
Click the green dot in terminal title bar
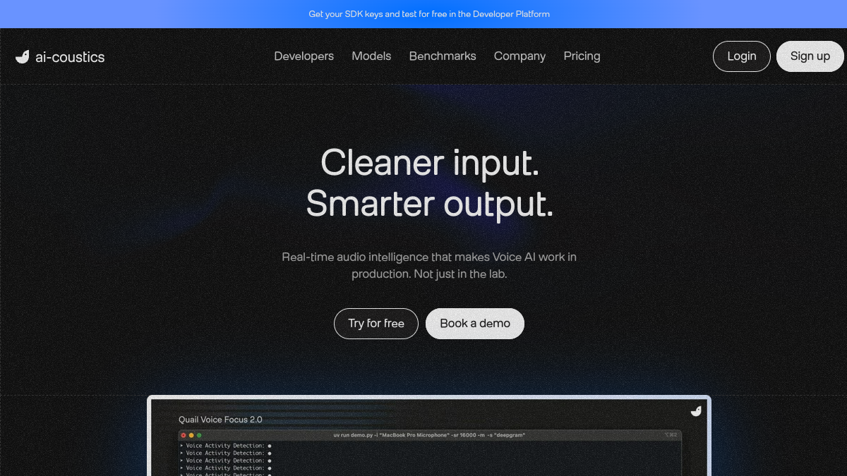pyautogui.click(x=199, y=435)
